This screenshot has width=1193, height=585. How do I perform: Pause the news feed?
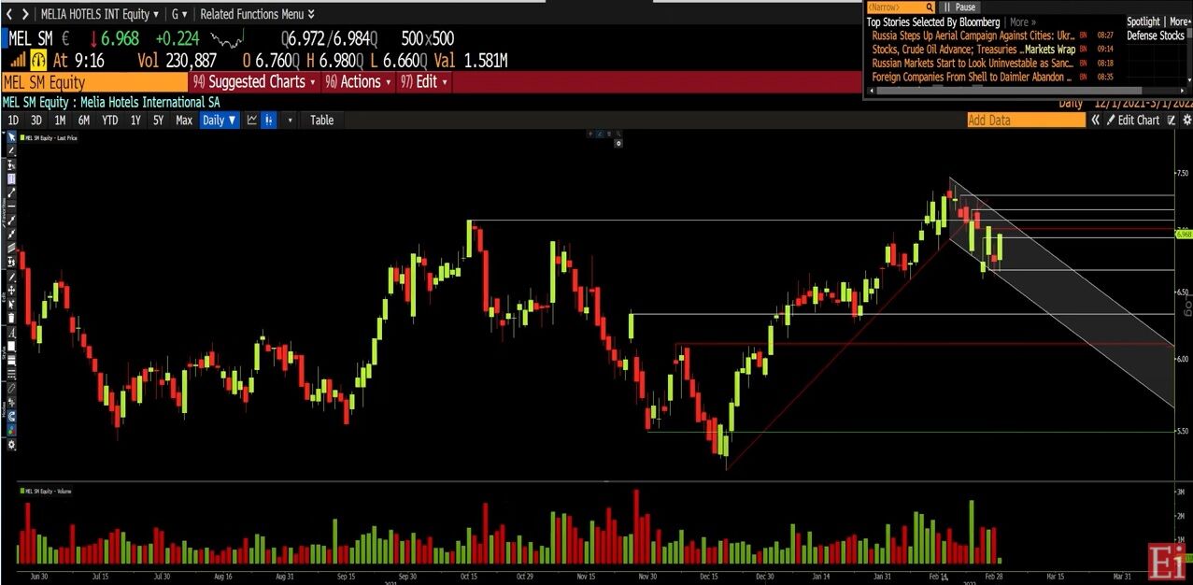click(959, 7)
